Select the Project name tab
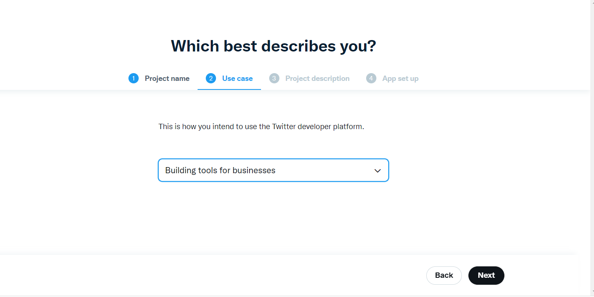Screen dimensions: 594x297 tap(167, 78)
